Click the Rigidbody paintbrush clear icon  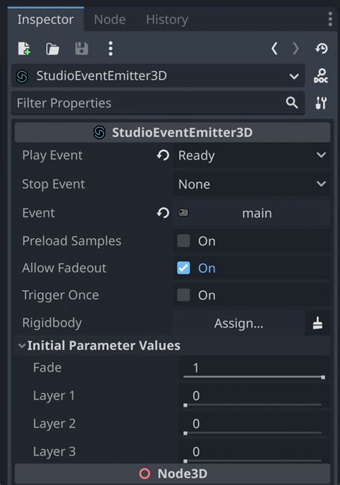point(318,324)
